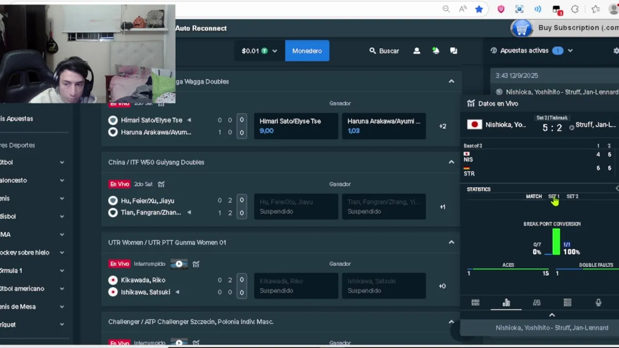Click the Datos en Vivo chart icon
The width and height of the screenshot is (619, 348).
[471, 103]
